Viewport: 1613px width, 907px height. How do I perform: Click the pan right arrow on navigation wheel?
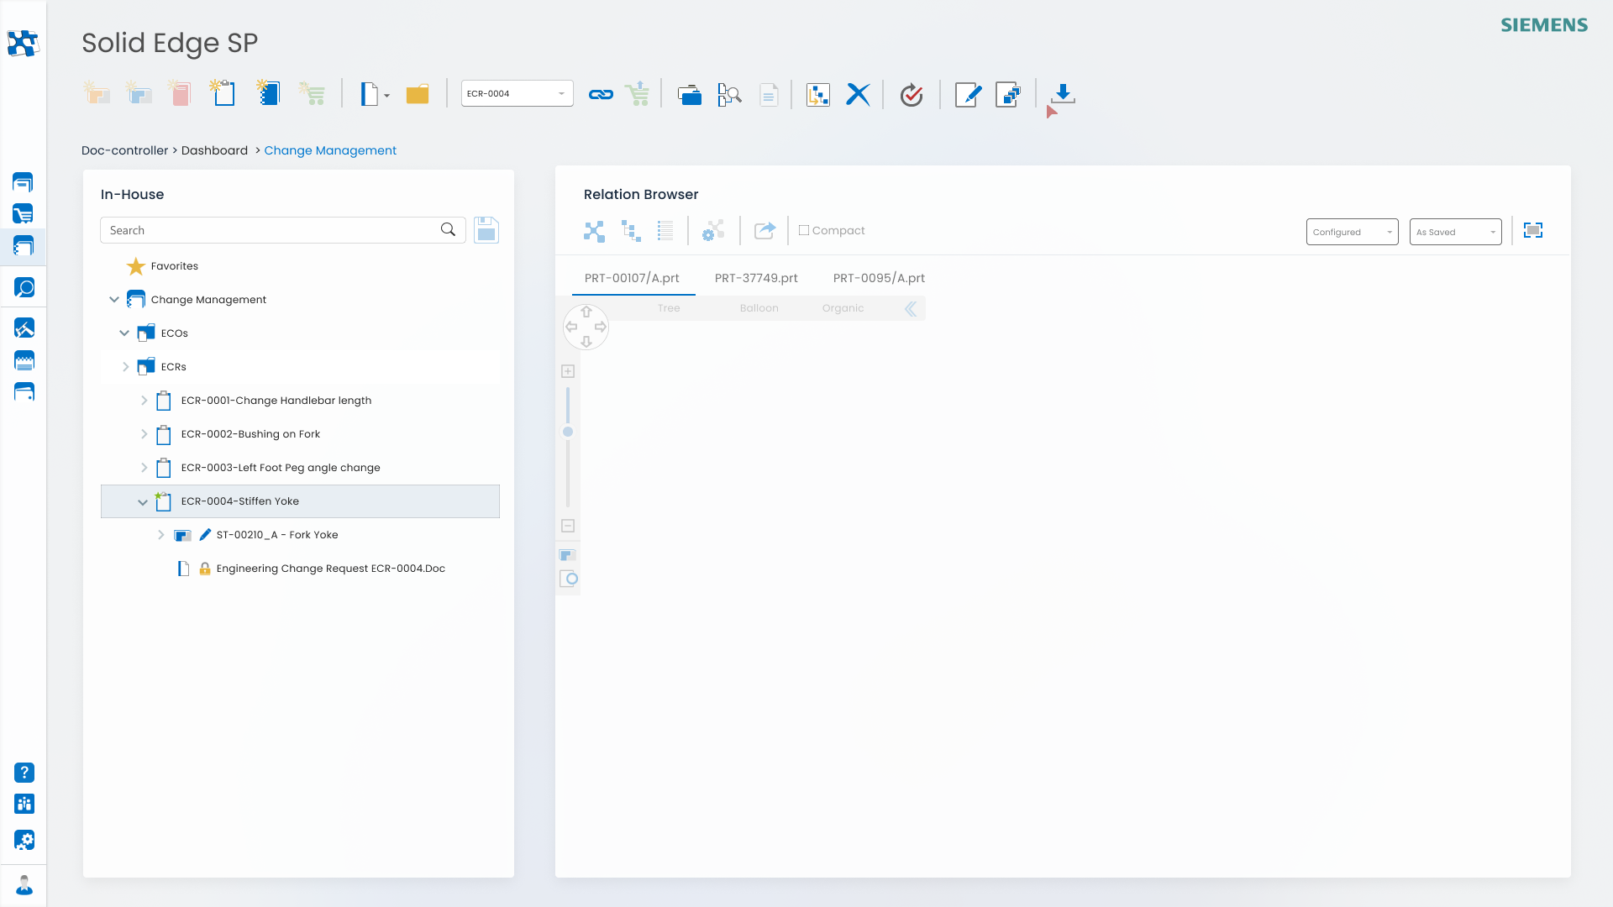tap(601, 327)
